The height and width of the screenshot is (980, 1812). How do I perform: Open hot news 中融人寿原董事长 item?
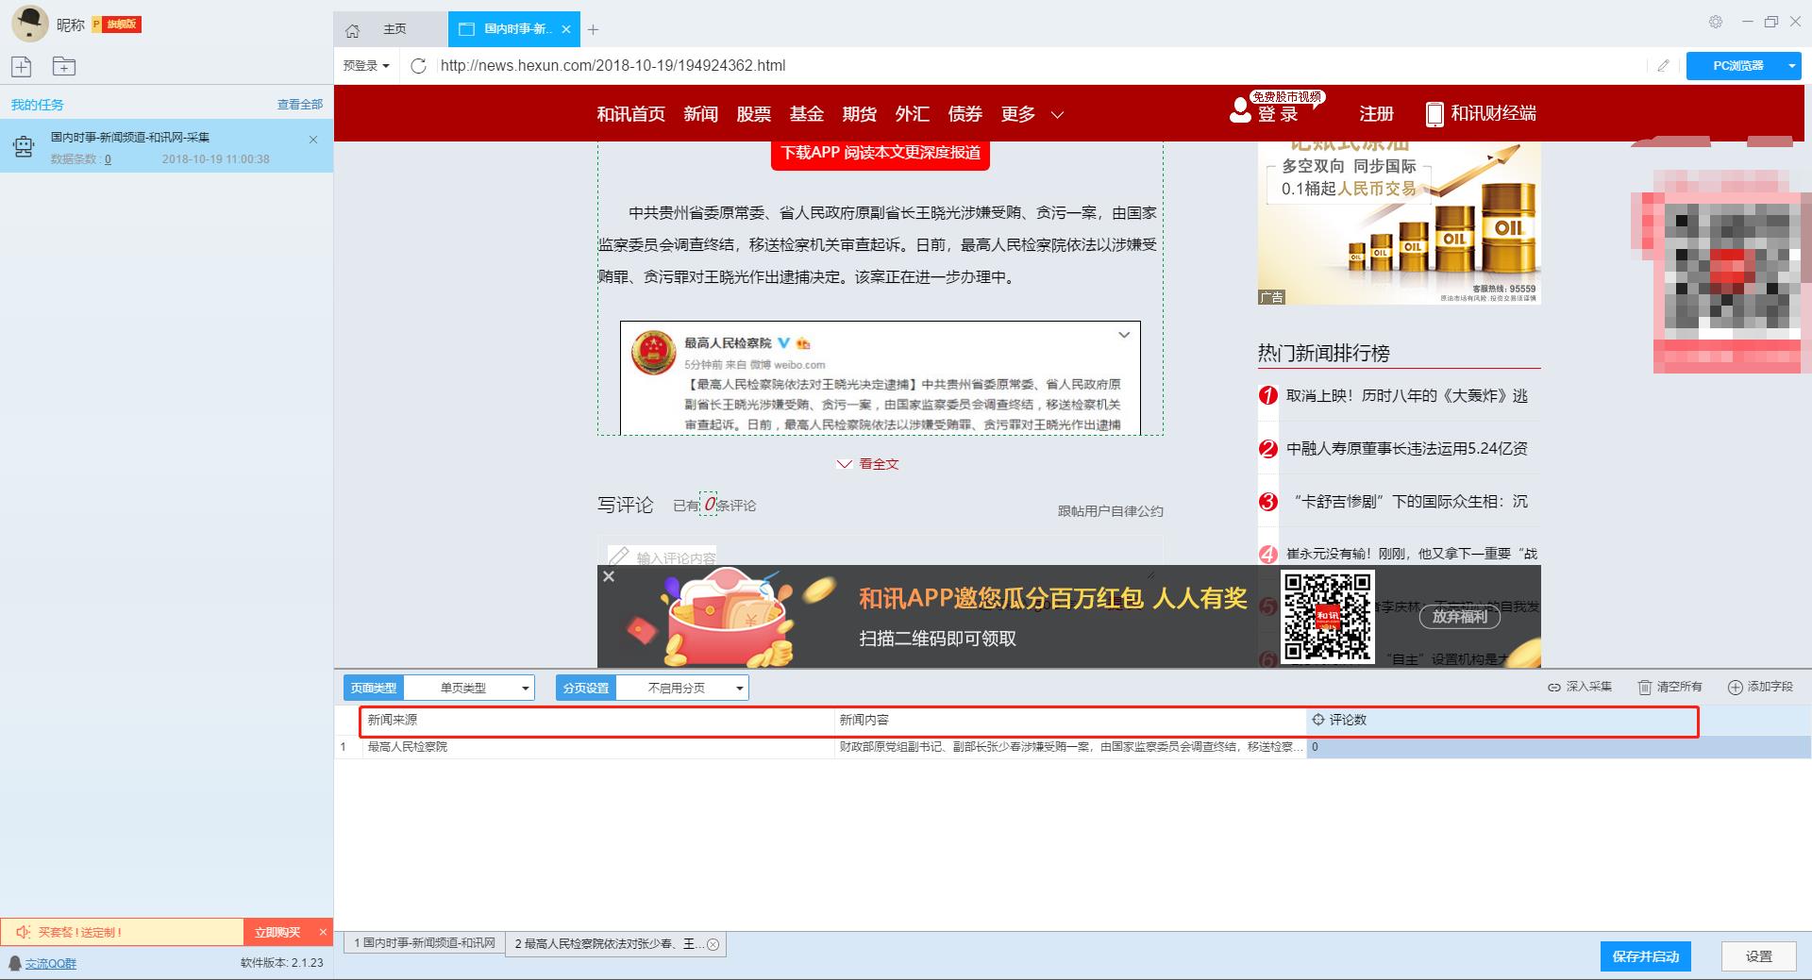pos(1406,449)
